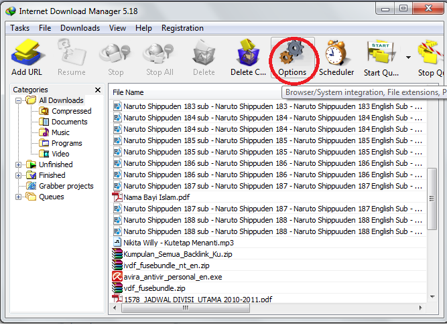Click the Stop All toolbar icon
Image resolution: width=447 pixels, height=325 pixels.
pyautogui.click(x=159, y=53)
